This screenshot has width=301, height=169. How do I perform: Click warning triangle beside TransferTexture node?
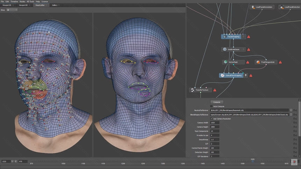point(215,90)
